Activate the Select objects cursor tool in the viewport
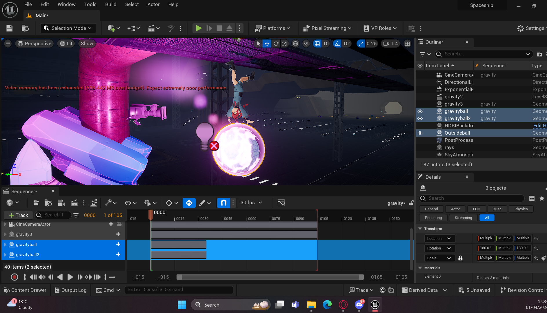This screenshot has width=547, height=313. click(x=258, y=44)
